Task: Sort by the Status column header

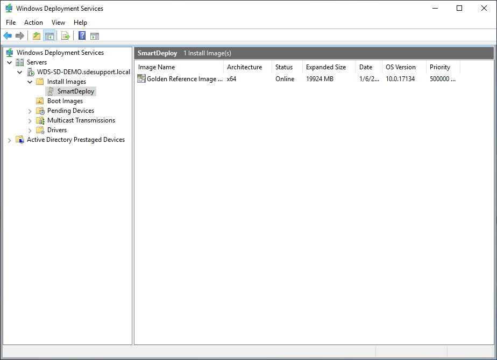Action: coord(287,67)
